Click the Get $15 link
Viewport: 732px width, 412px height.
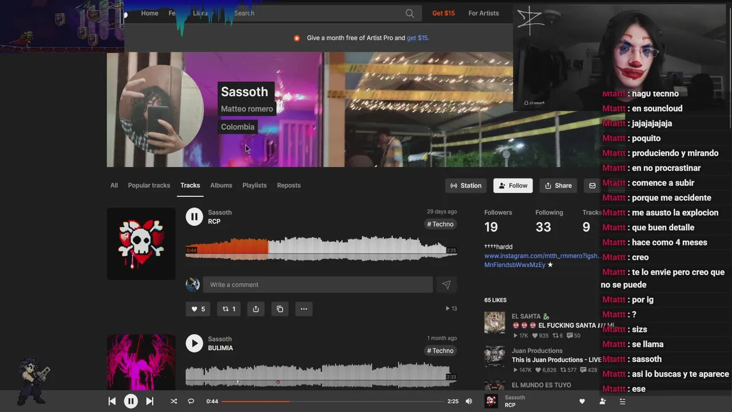pos(443,13)
